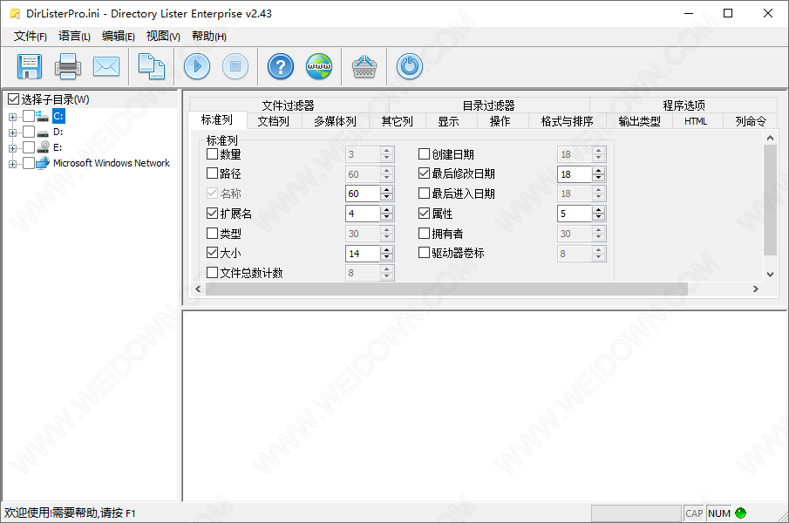Expand the D: drive tree node
The image size is (789, 523).
12,132
